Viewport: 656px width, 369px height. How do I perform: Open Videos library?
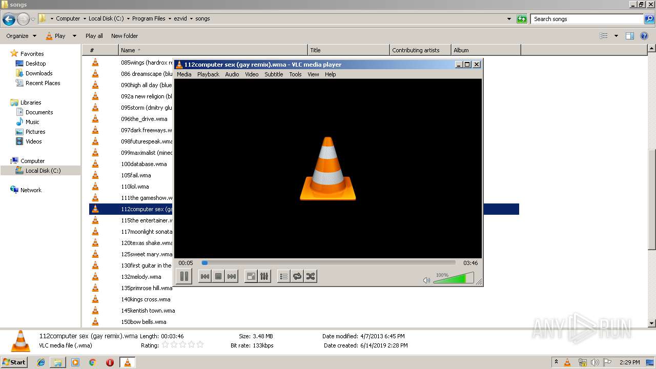pyautogui.click(x=33, y=141)
